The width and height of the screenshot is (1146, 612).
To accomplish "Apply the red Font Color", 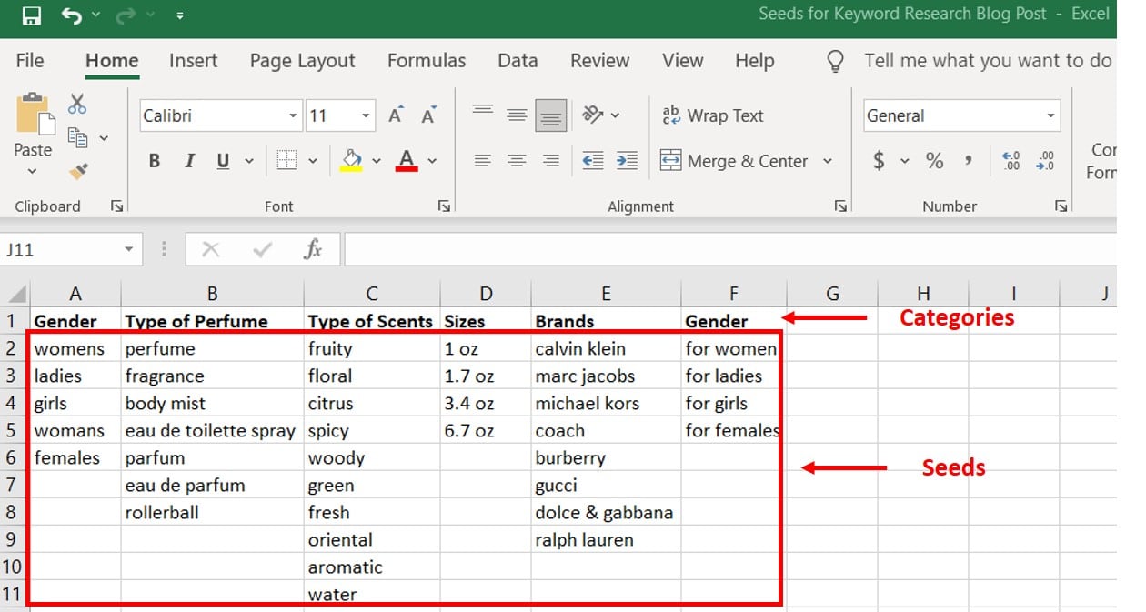I will click(407, 161).
